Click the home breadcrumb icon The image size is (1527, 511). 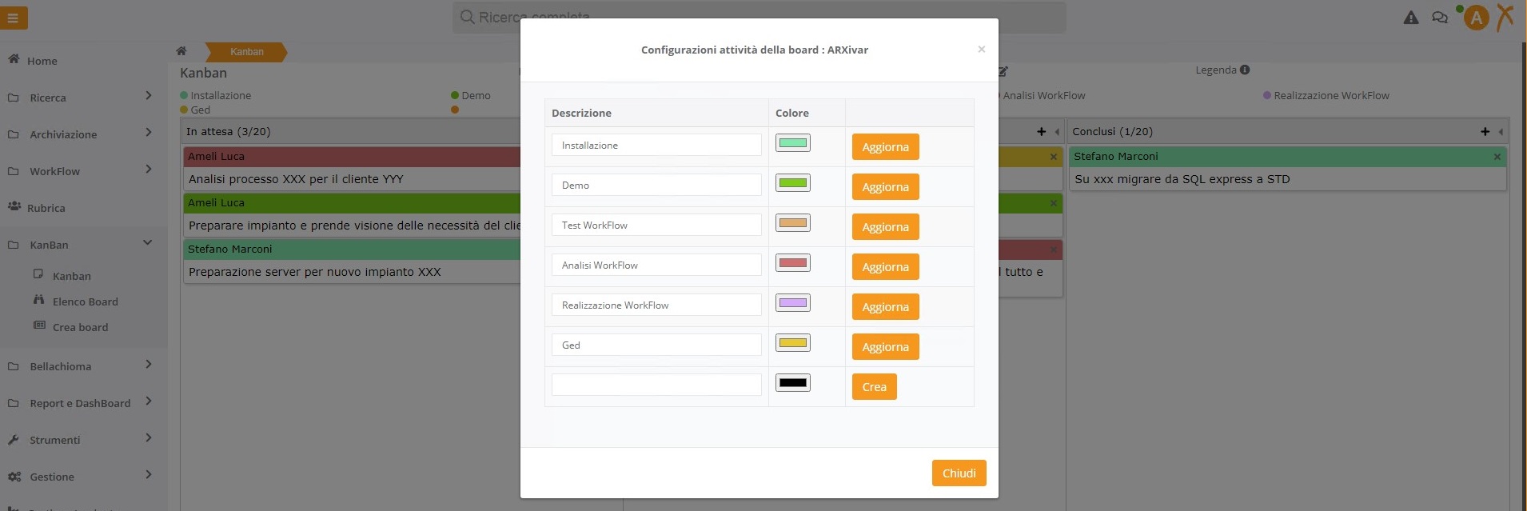[x=181, y=51]
